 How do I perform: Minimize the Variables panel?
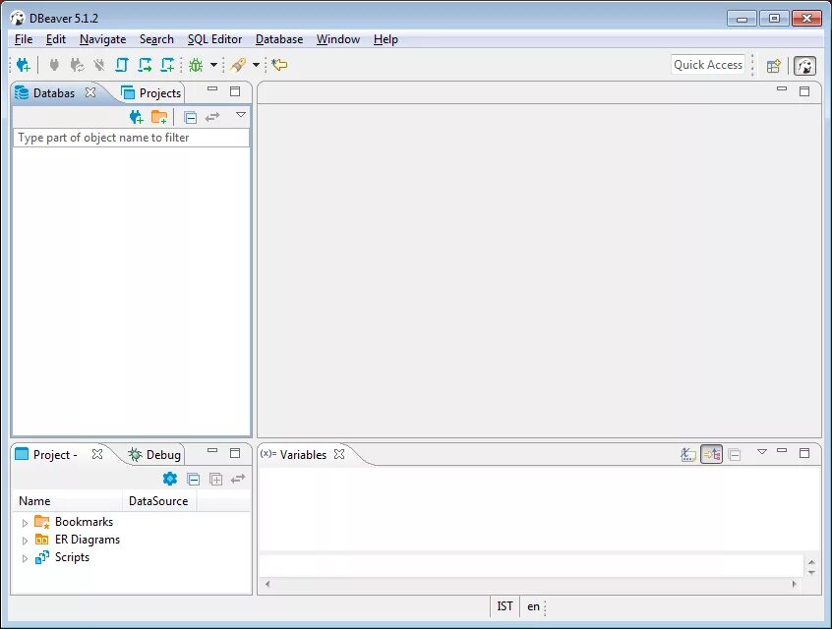[782, 450]
